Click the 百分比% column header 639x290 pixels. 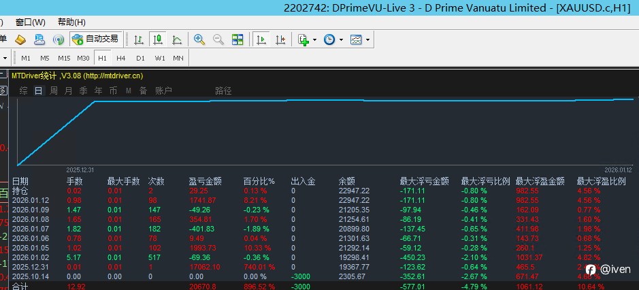click(x=259, y=182)
